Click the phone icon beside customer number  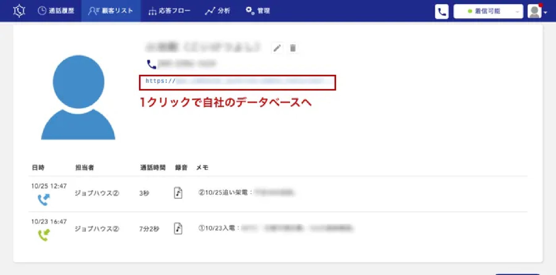[151, 64]
